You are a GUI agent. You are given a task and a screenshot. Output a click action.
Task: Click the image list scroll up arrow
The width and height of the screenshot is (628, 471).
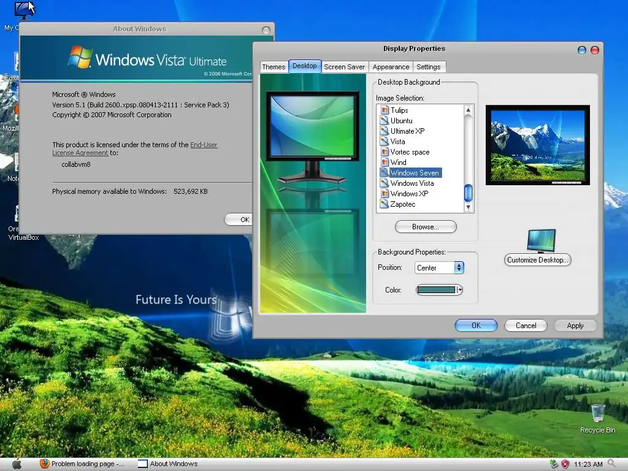(468, 110)
